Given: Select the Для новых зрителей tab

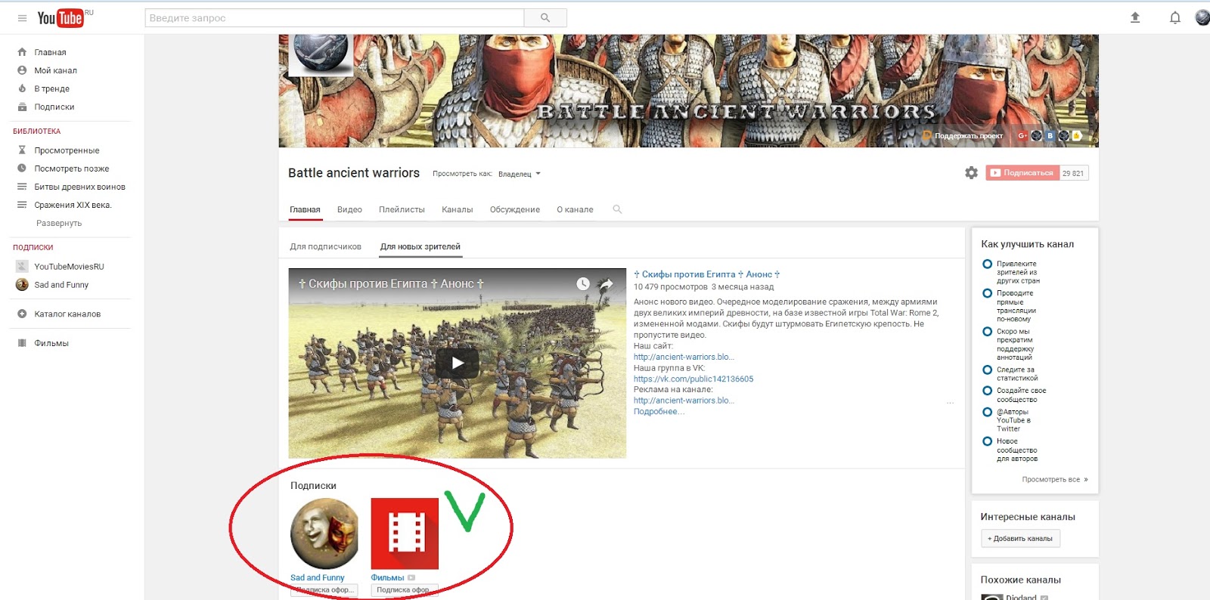Looking at the screenshot, I should (420, 246).
